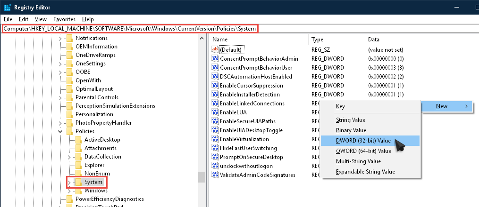Click the EnableCursorSuppression value icon
The width and height of the screenshot is (479, 207).
point(215,86)
